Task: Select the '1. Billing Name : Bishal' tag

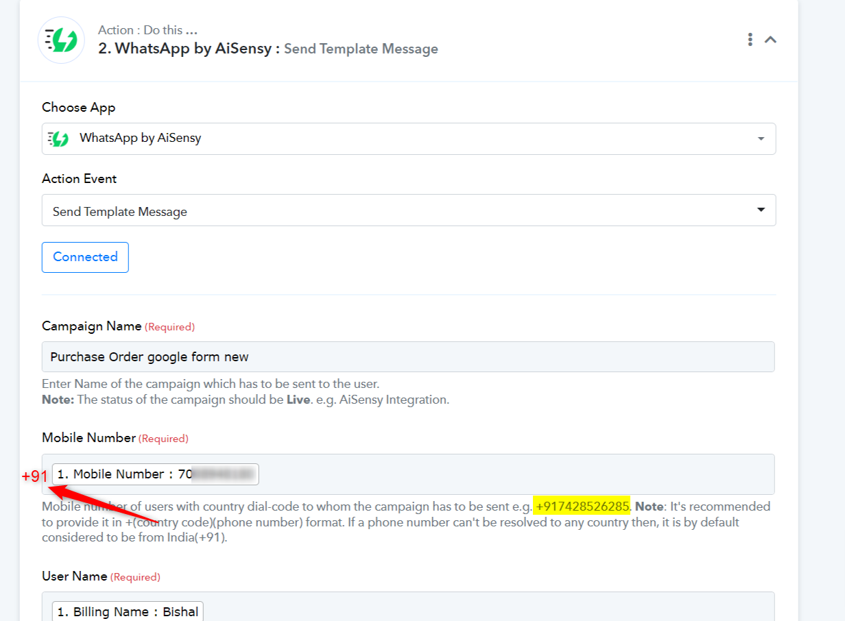Action: coord(128,612)
